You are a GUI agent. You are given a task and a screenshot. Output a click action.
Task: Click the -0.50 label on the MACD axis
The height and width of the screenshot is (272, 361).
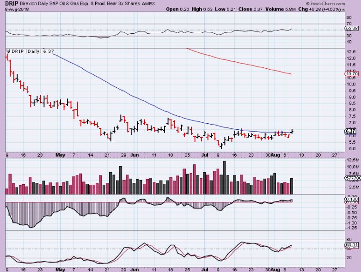point(352,213)
